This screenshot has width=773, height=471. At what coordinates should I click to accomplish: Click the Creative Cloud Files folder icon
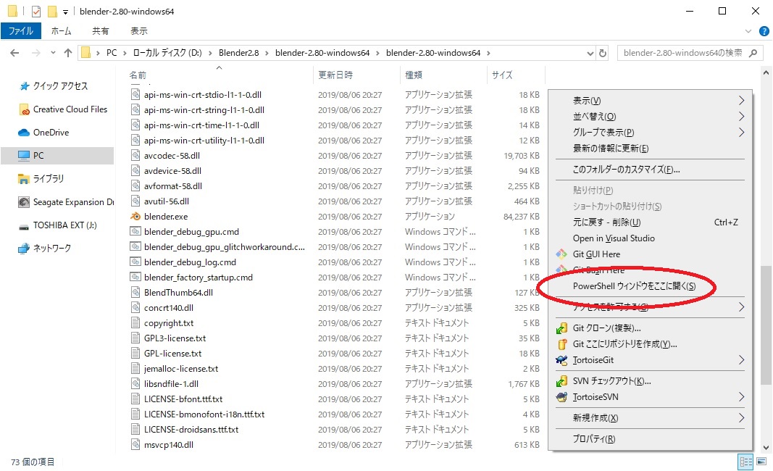[24, 109]
